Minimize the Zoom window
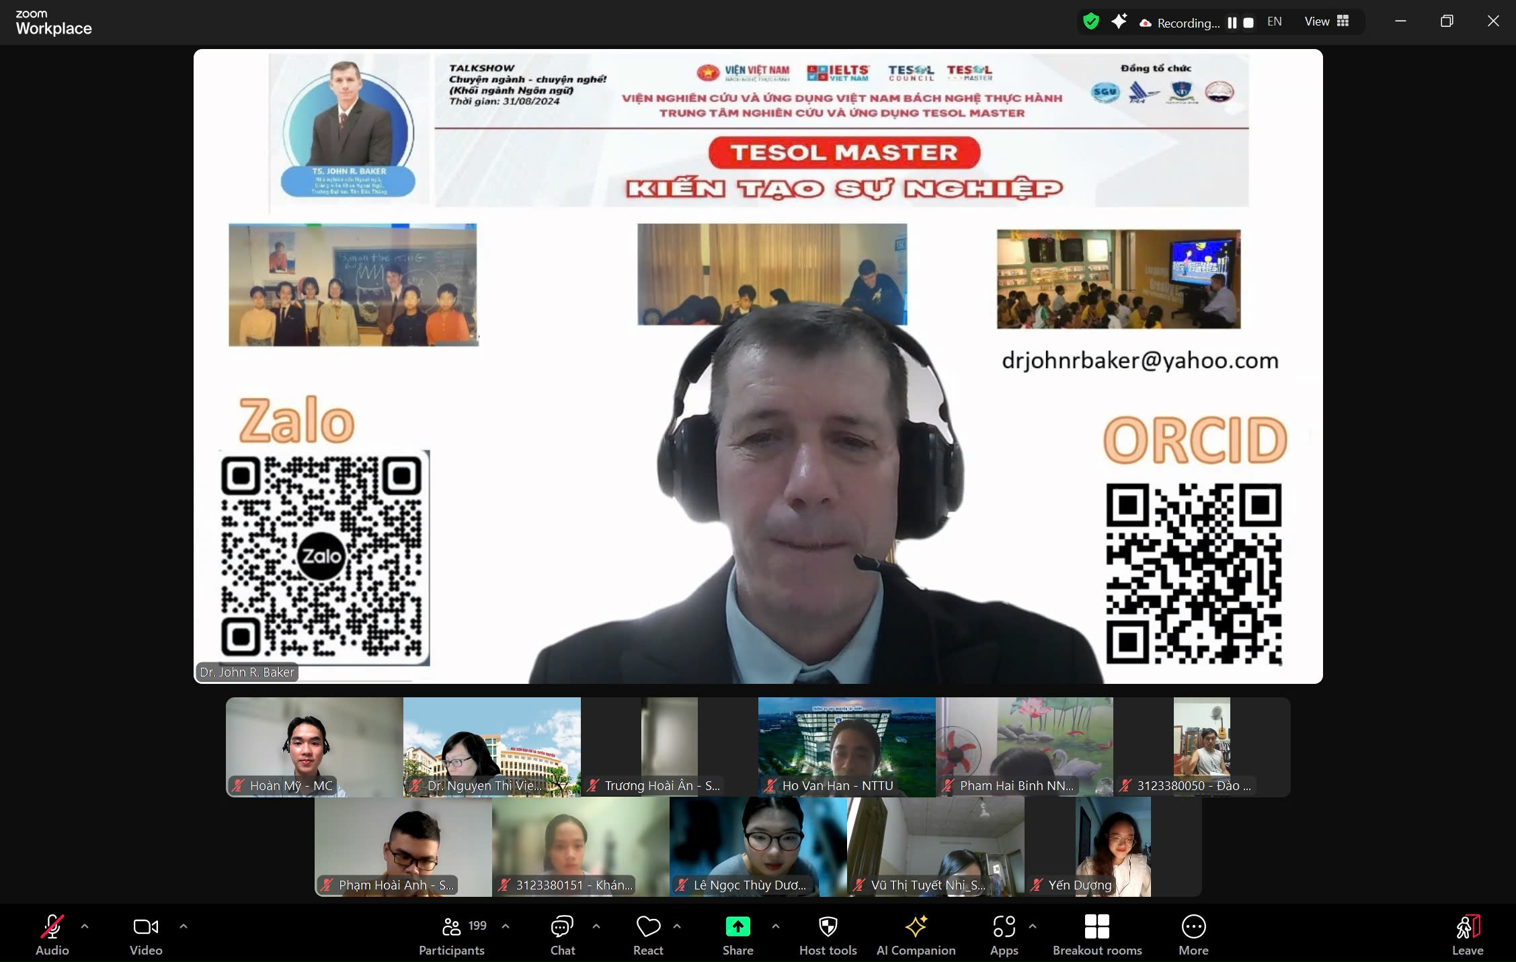The width and height of the screenshot is (1516, 962). (x=1400, y=21)
